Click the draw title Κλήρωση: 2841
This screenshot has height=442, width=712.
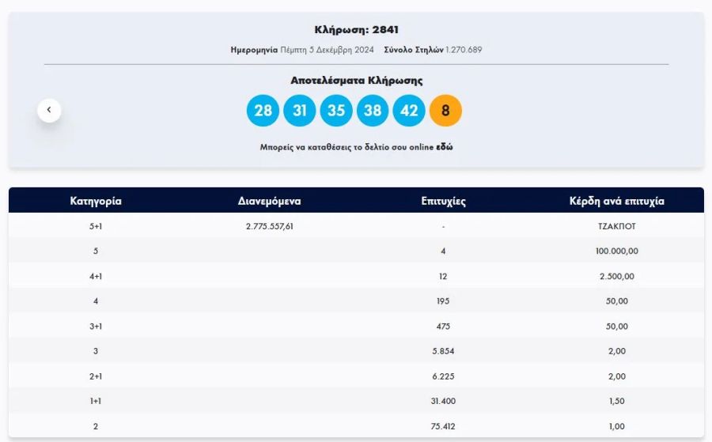point(357,30)
